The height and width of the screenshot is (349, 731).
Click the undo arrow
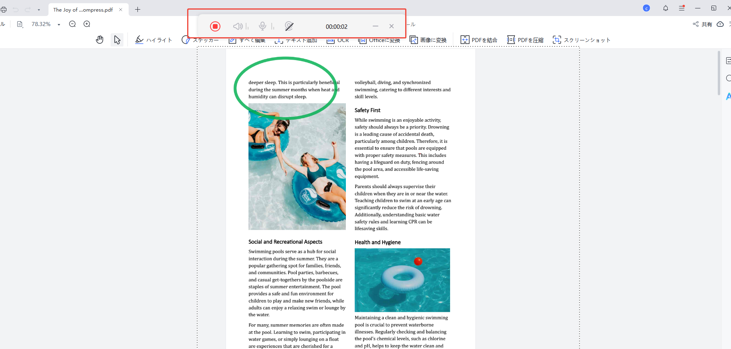[16, 10]
